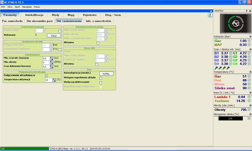Switch to the Autokalibracja tab
Viewport: 252px width, 151px height.
coord(34,15)
